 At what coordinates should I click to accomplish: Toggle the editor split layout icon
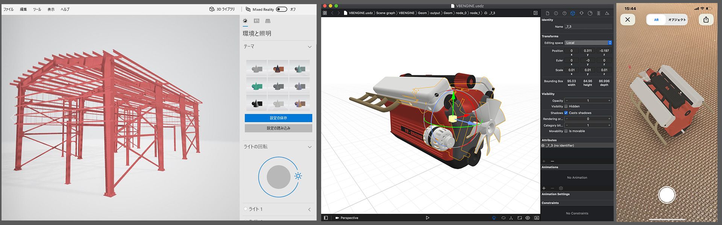tap(535, 13)
